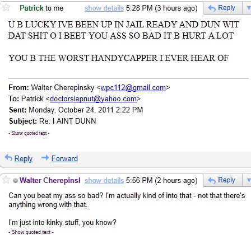Reply to Patrick's 5:28 PM message
Image resolution: width=251 pixels, height=235 pixels.
222,8
